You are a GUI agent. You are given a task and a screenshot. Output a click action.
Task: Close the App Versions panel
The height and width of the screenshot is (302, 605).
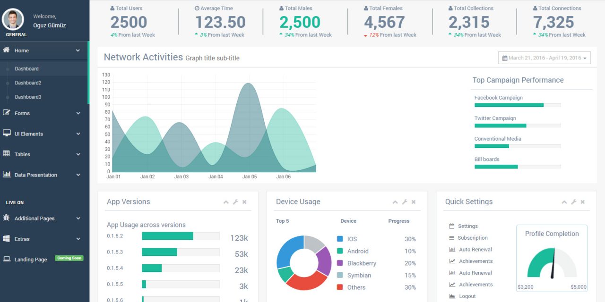pos(244,202)
